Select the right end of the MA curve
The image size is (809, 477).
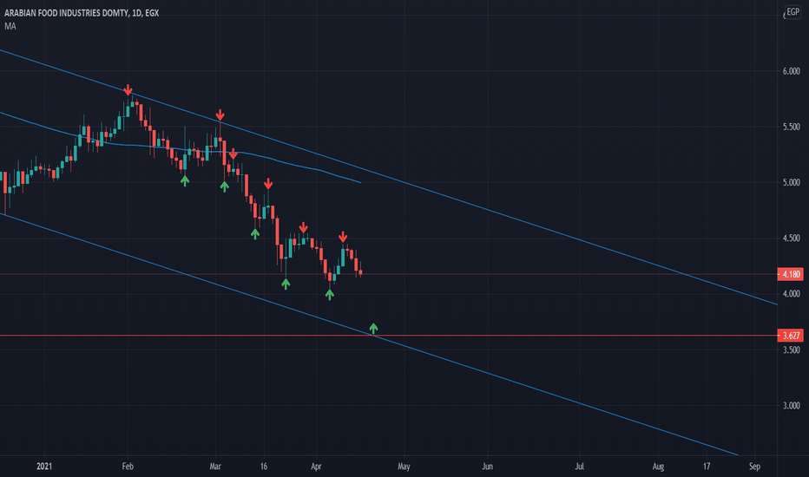359,182
